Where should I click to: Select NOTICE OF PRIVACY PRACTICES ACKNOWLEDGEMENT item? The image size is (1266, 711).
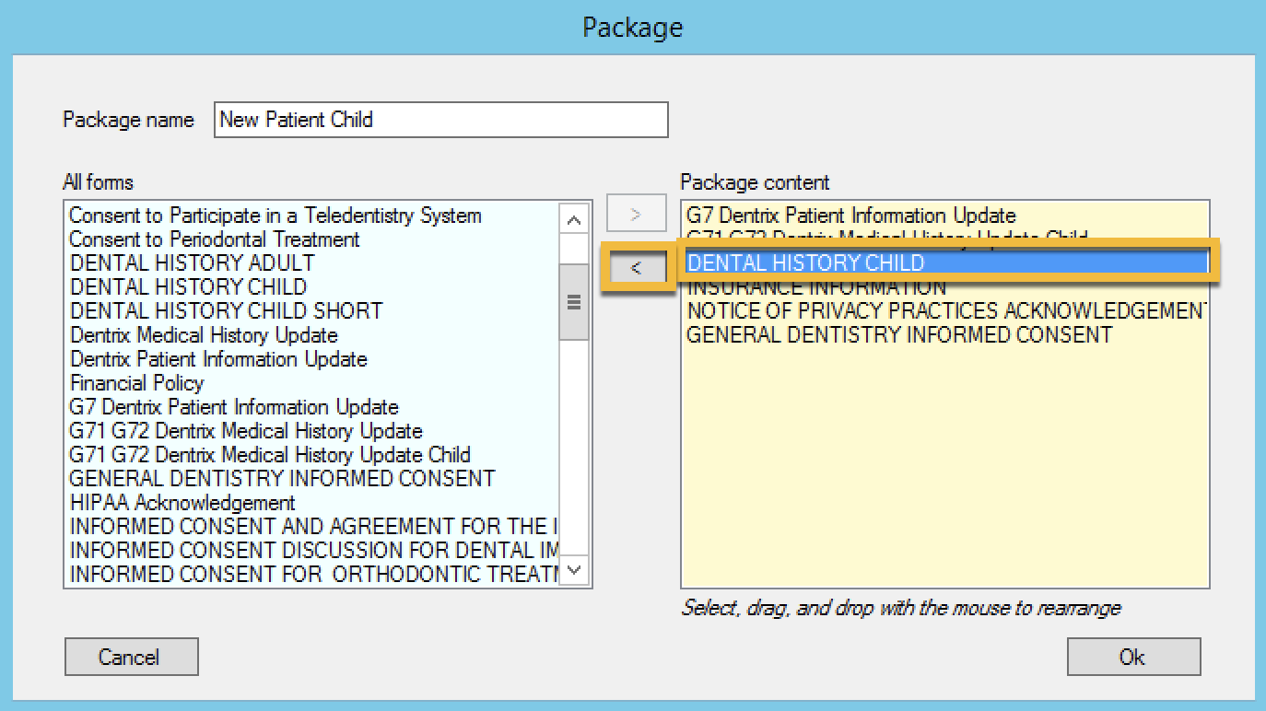pyautogui.click(x=945, y=311)
